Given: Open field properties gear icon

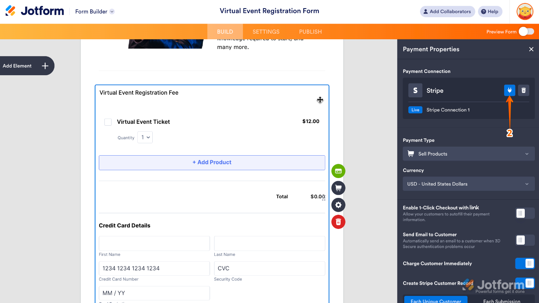Looking at the screenshot, I should click(338, 205).
